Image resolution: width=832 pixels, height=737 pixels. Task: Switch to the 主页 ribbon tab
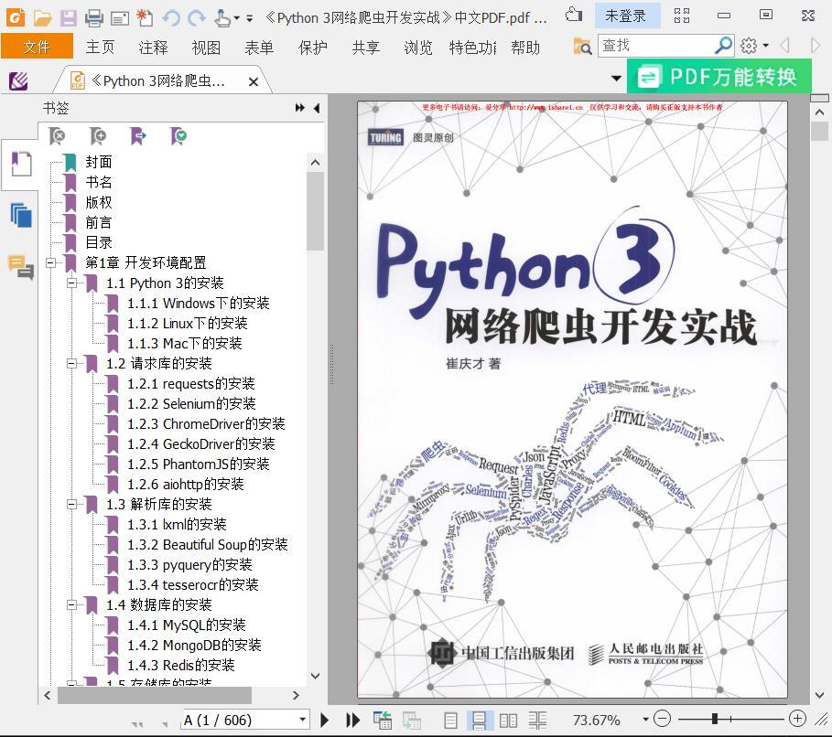(x=101, y=48)
